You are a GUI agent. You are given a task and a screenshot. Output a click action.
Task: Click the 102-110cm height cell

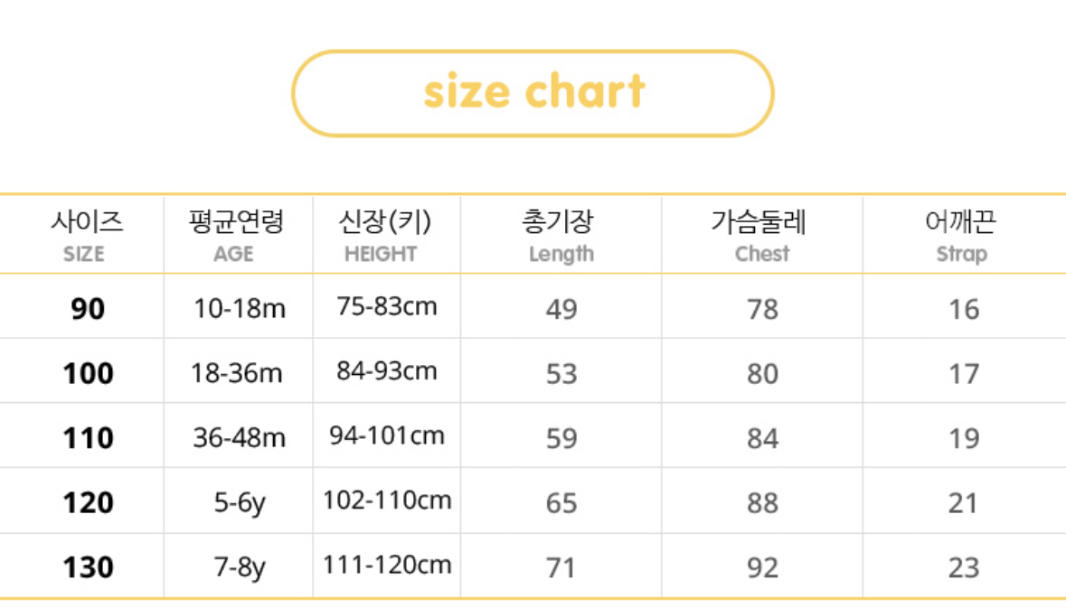(387, 500)
